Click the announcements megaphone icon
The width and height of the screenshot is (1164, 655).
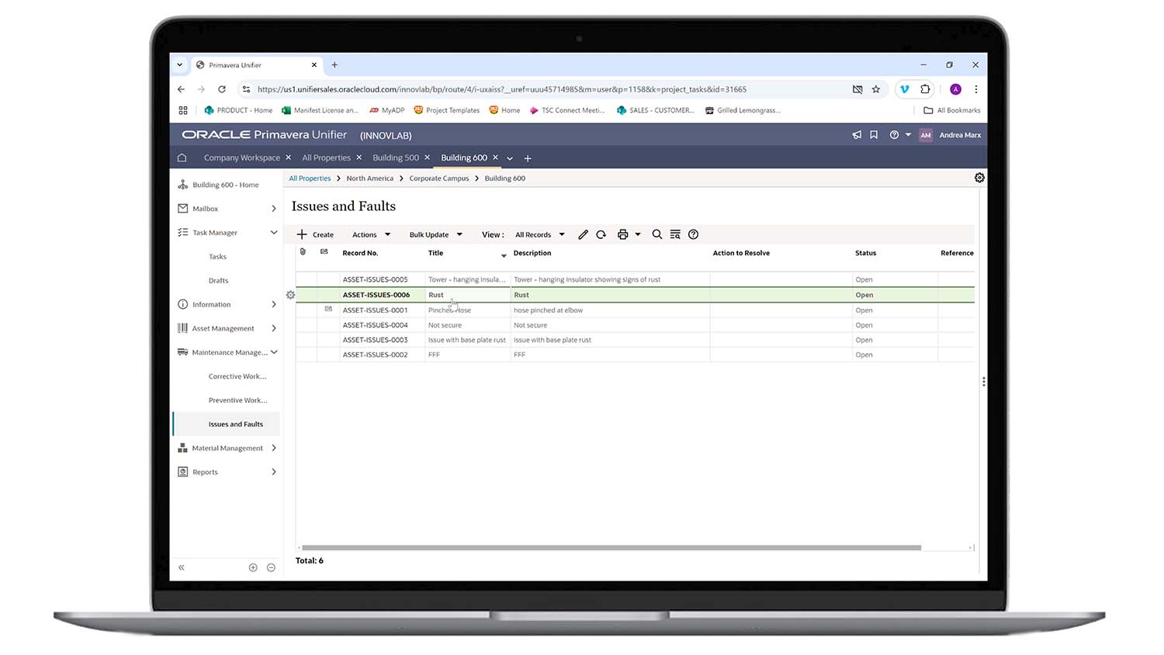857,135
